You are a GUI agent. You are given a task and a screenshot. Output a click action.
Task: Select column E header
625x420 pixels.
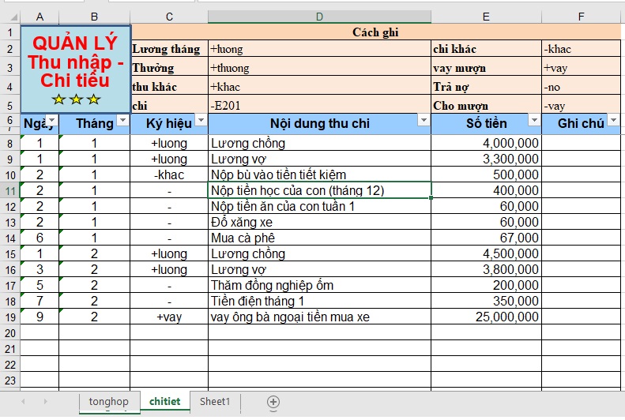[x=486, y=17]
